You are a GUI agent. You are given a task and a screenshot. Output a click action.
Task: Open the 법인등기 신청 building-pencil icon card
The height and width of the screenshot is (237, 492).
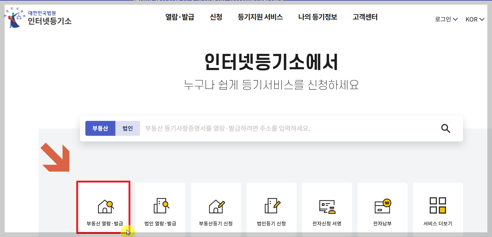coord(271,210)
